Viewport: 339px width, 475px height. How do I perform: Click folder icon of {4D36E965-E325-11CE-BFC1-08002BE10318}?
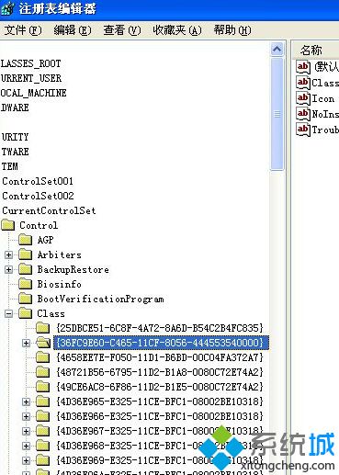(42, 401)
